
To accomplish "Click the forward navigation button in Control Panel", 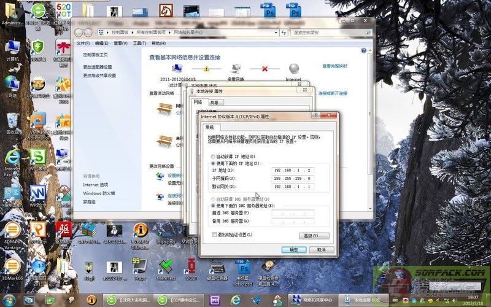I will click(x=88, y=33).
